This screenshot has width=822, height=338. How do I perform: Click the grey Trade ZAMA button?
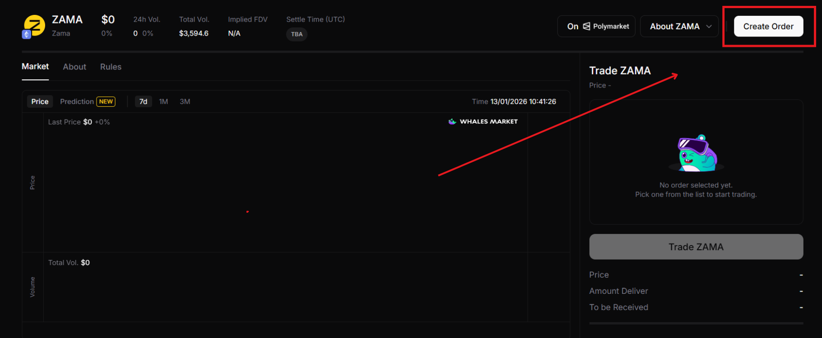696,247
